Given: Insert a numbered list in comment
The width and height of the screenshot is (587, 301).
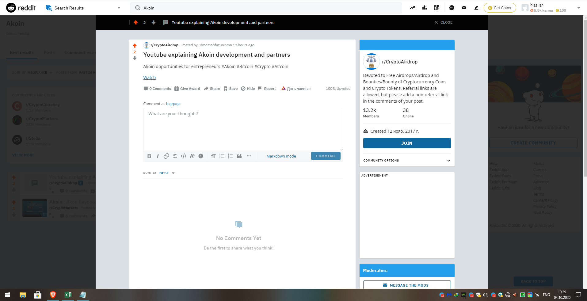Looking at the screenshot, I should pyautogui.click(x=231, y=156).
